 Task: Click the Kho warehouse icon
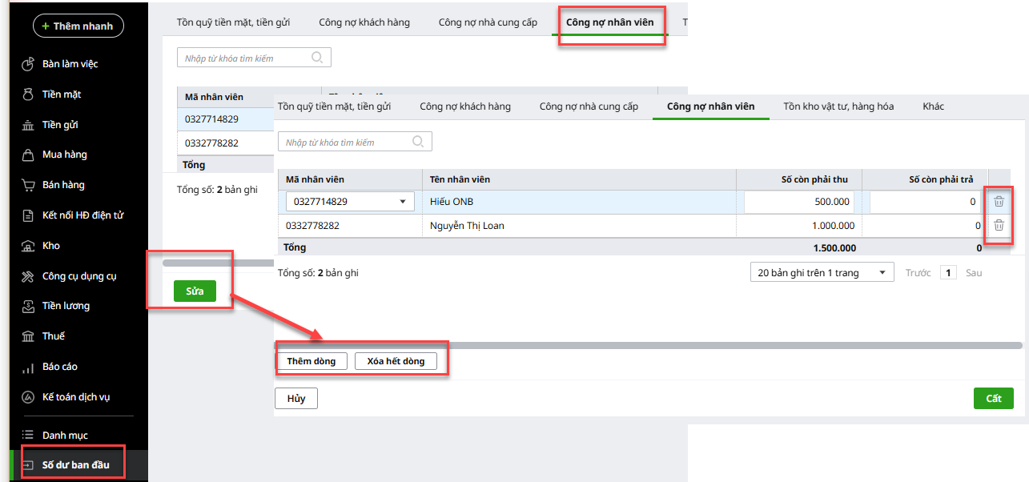[27, 246]
